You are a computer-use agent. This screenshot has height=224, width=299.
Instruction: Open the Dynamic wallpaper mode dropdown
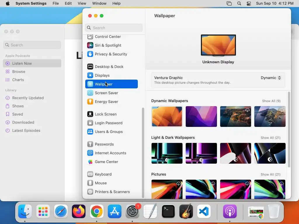click(271, 78)
